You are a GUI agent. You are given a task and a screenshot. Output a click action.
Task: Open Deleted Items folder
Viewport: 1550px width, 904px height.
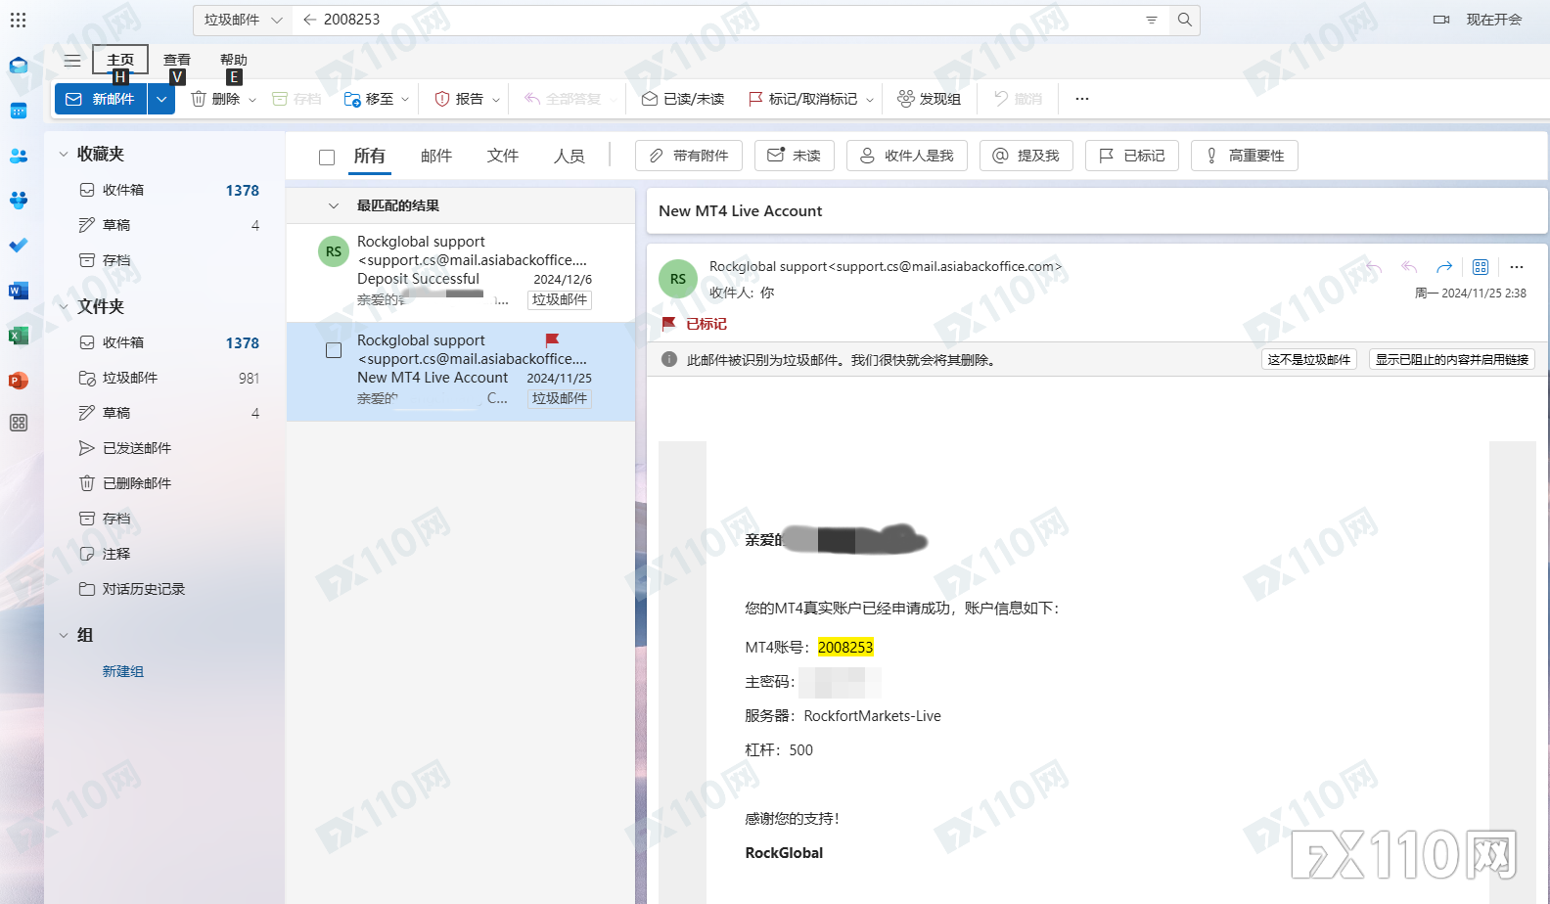point(165,483)
